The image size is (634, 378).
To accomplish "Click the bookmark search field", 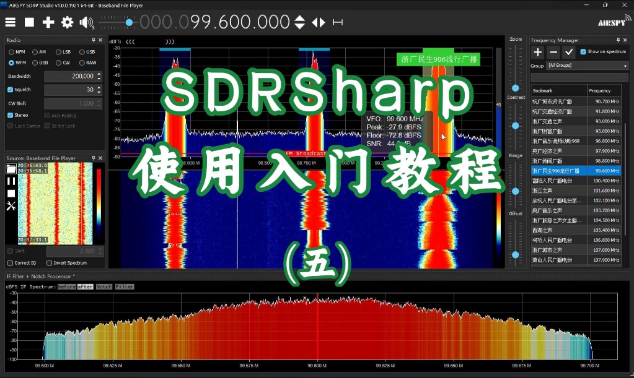I will 579,77.
